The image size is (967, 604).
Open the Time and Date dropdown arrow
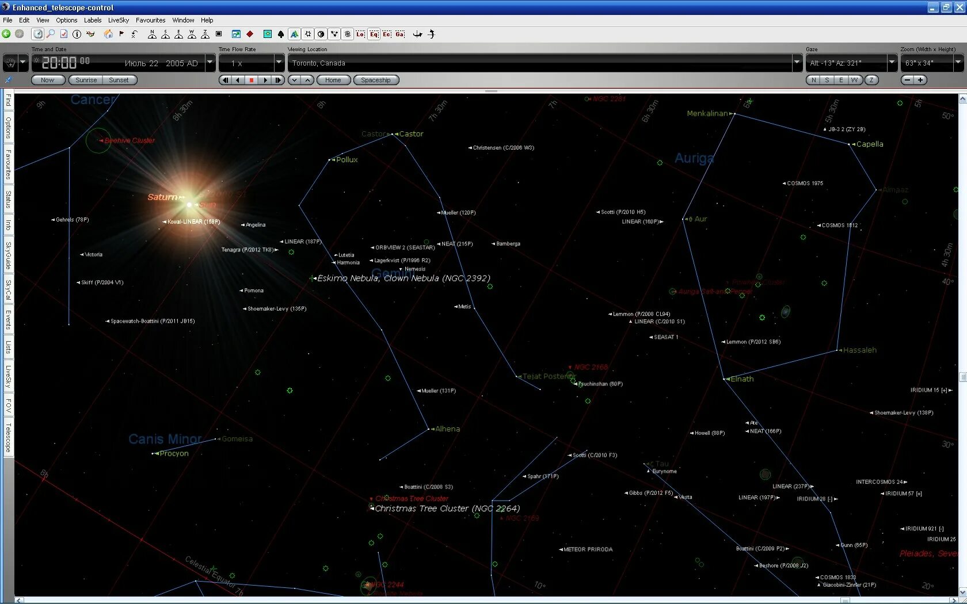210,63
